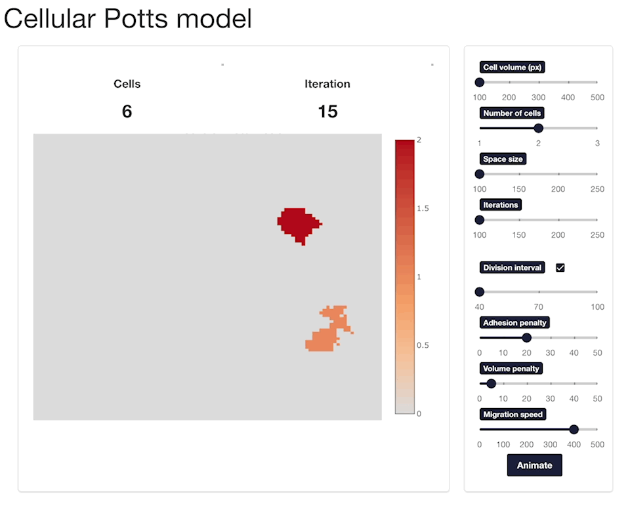Set Space size slider to 200

pyautogui.click(x=558, y=174)
